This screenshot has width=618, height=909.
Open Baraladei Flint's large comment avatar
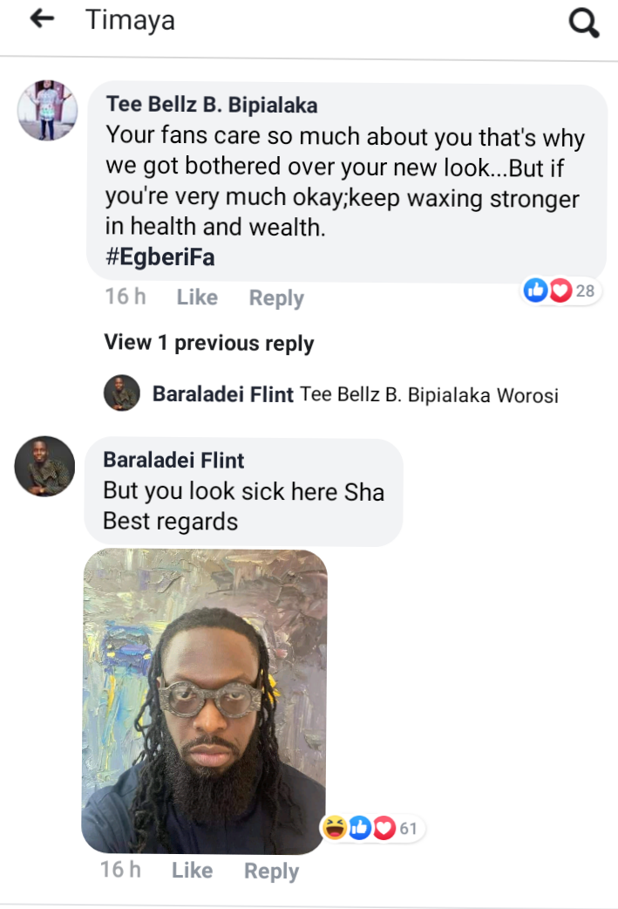44,466
